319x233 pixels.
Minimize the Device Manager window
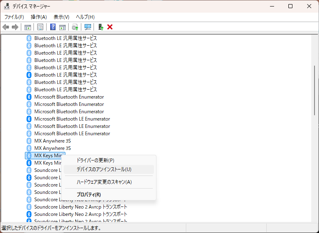[272, 6]
